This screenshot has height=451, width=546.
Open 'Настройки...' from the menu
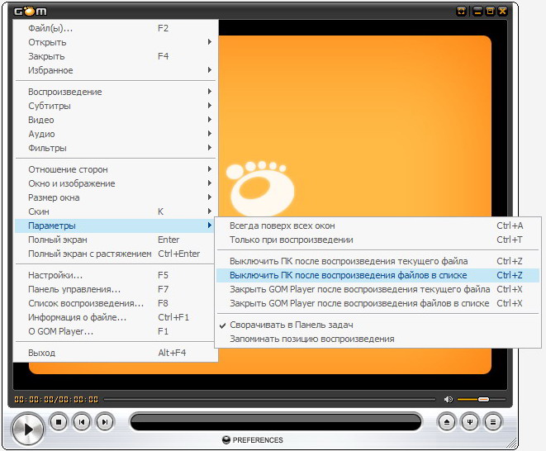pyautogui.click(x=115, y=275)
